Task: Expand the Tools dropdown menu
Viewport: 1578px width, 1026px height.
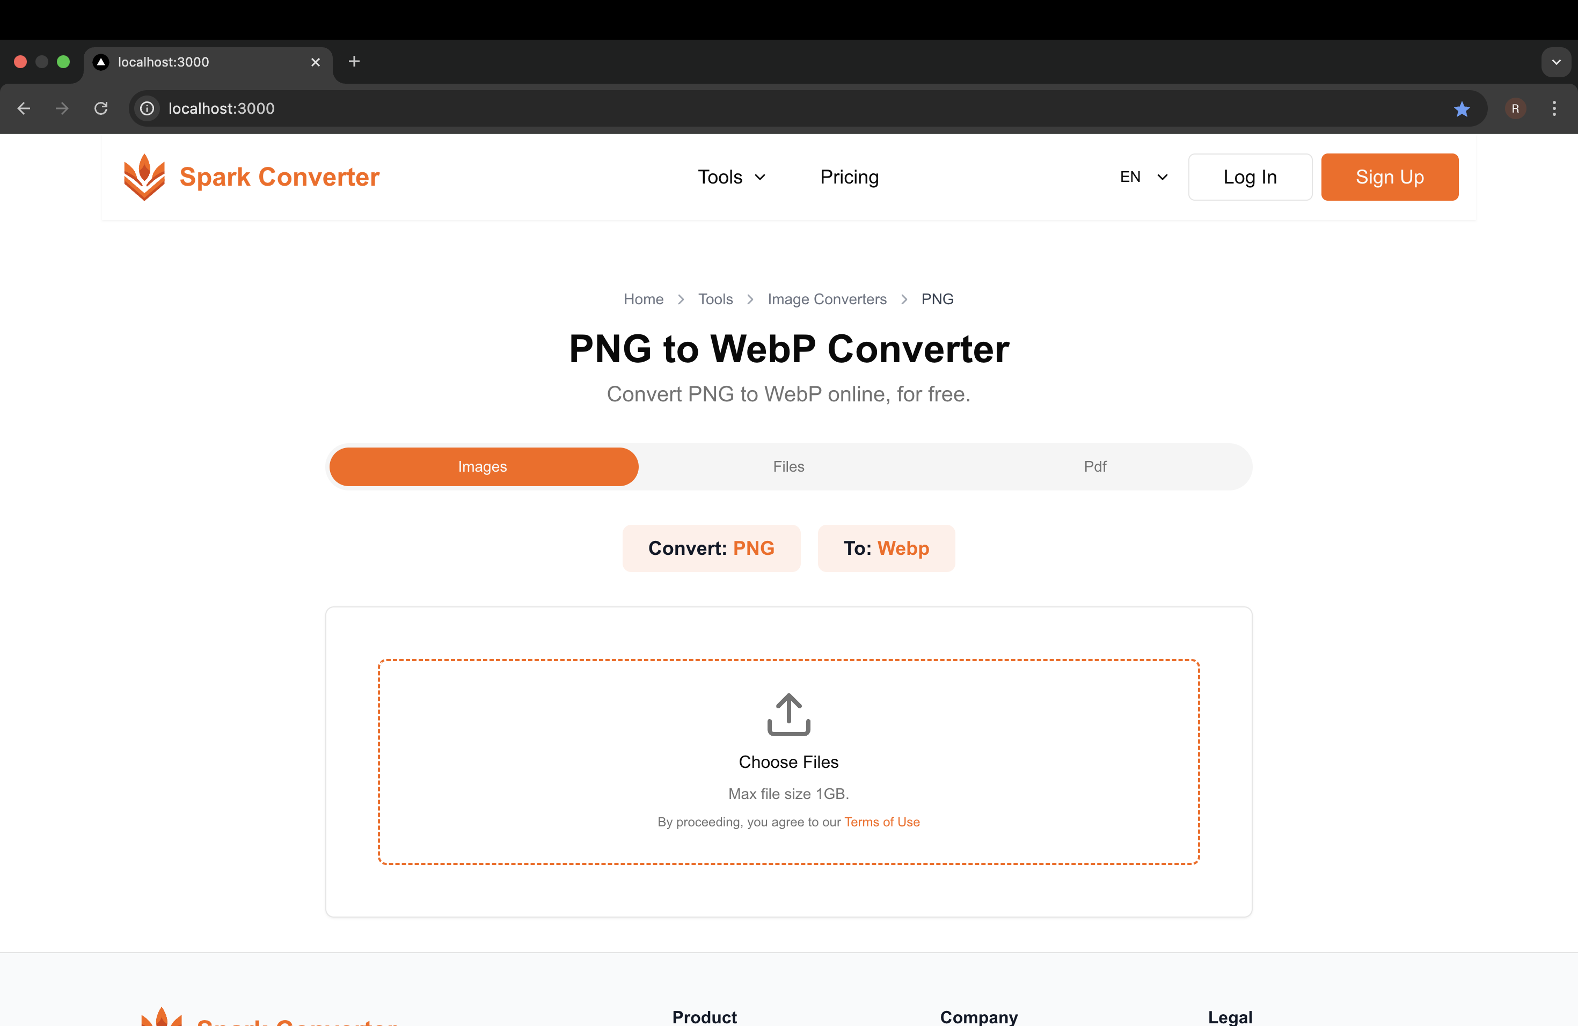Action: coord(729,177)
